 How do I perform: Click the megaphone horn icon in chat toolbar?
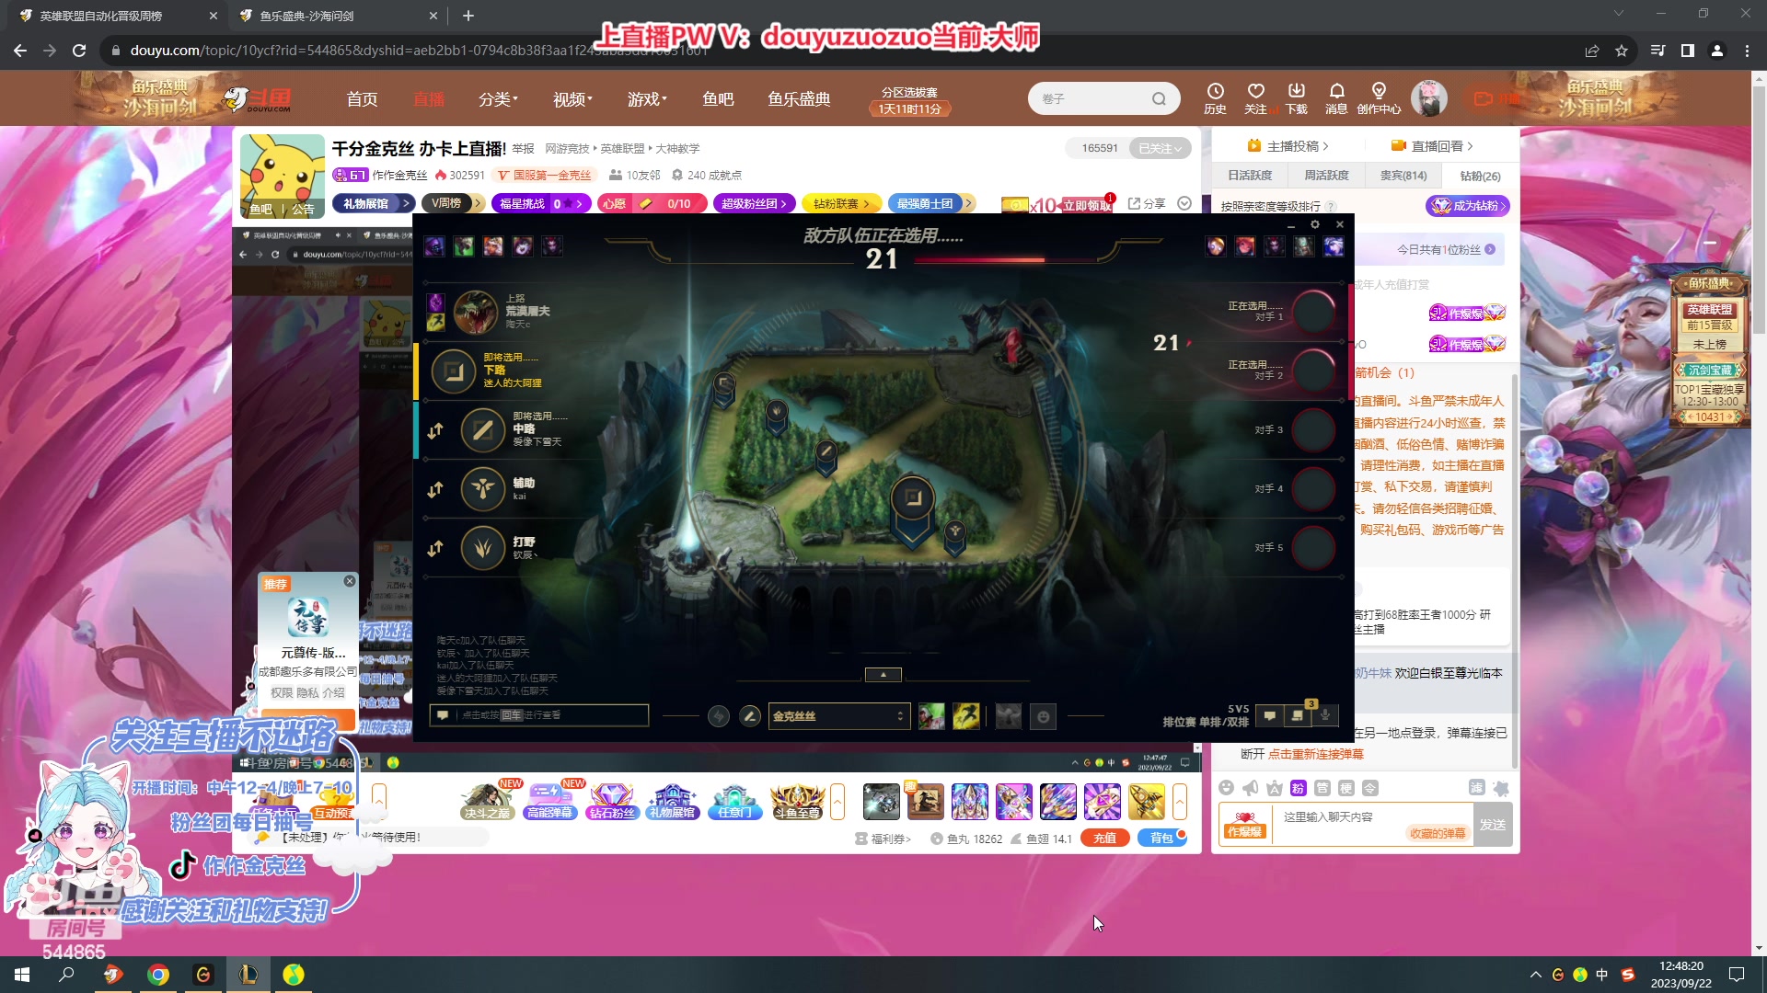tap(1250, 788)
